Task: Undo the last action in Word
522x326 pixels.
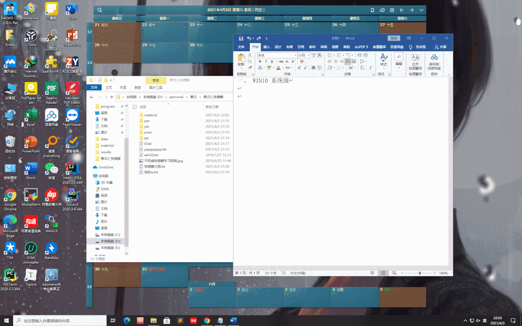Action: tap(249, 39)
